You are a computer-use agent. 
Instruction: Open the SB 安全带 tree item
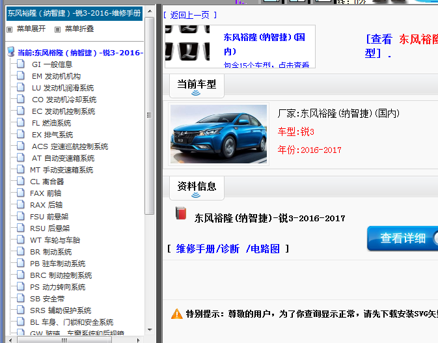click(x=48, y=299)
